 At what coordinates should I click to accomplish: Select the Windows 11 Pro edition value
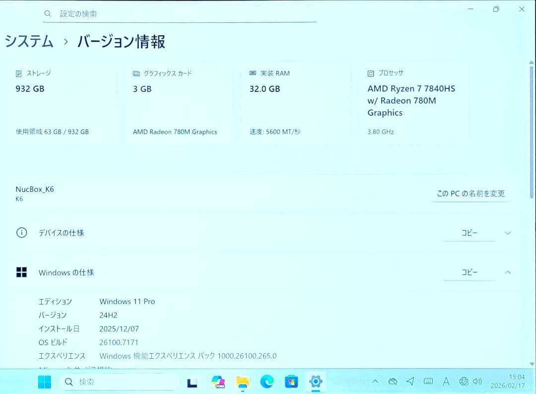tap(127, 302)
